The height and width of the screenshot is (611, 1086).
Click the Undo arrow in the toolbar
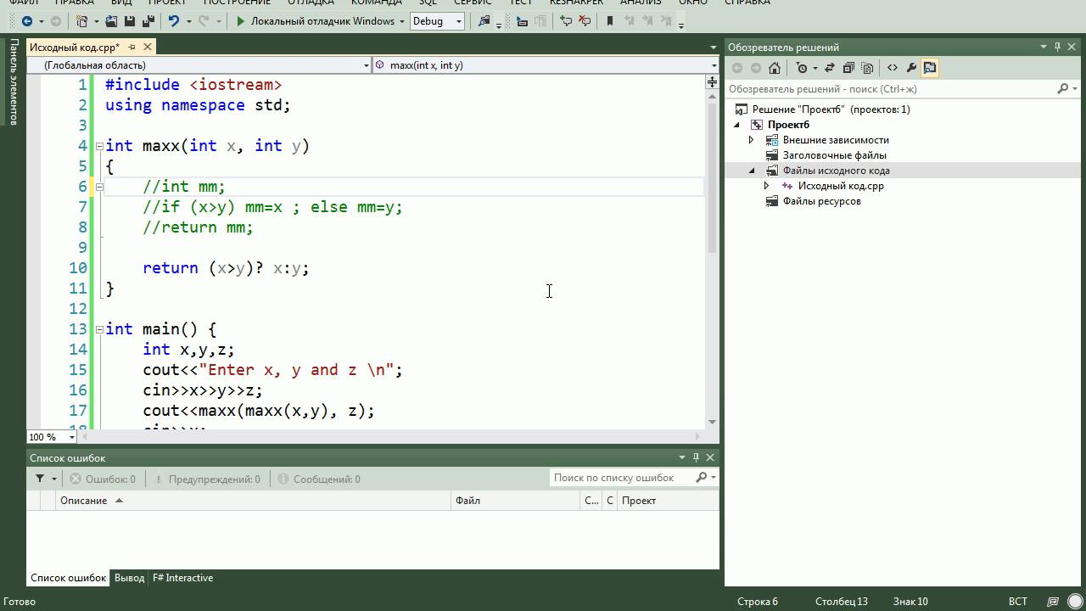pyautogui.click(x=174, y=21)
